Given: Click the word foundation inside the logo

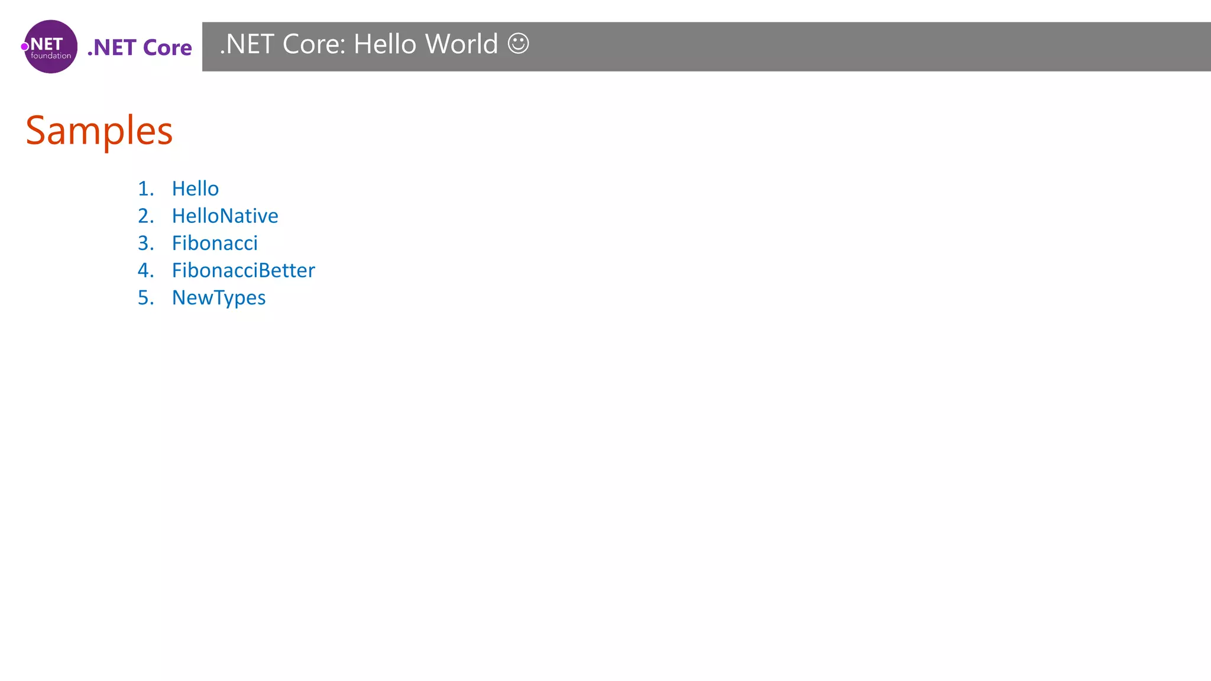Looking at the screenshot, I should [x=51, y=56].
